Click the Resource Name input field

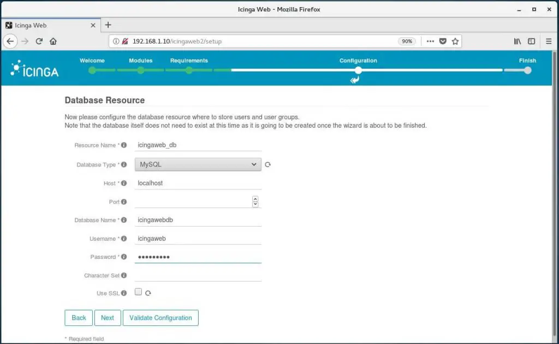198,145
